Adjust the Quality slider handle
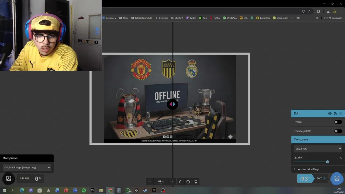 tap(327, 162)
